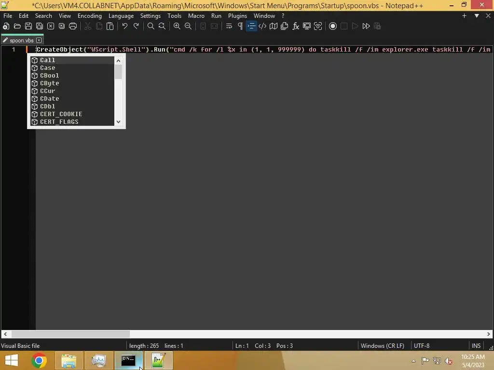This screenshot has width=494, height=370.
Task: Open the ? help menu
Action: click(x=283, y=16)
